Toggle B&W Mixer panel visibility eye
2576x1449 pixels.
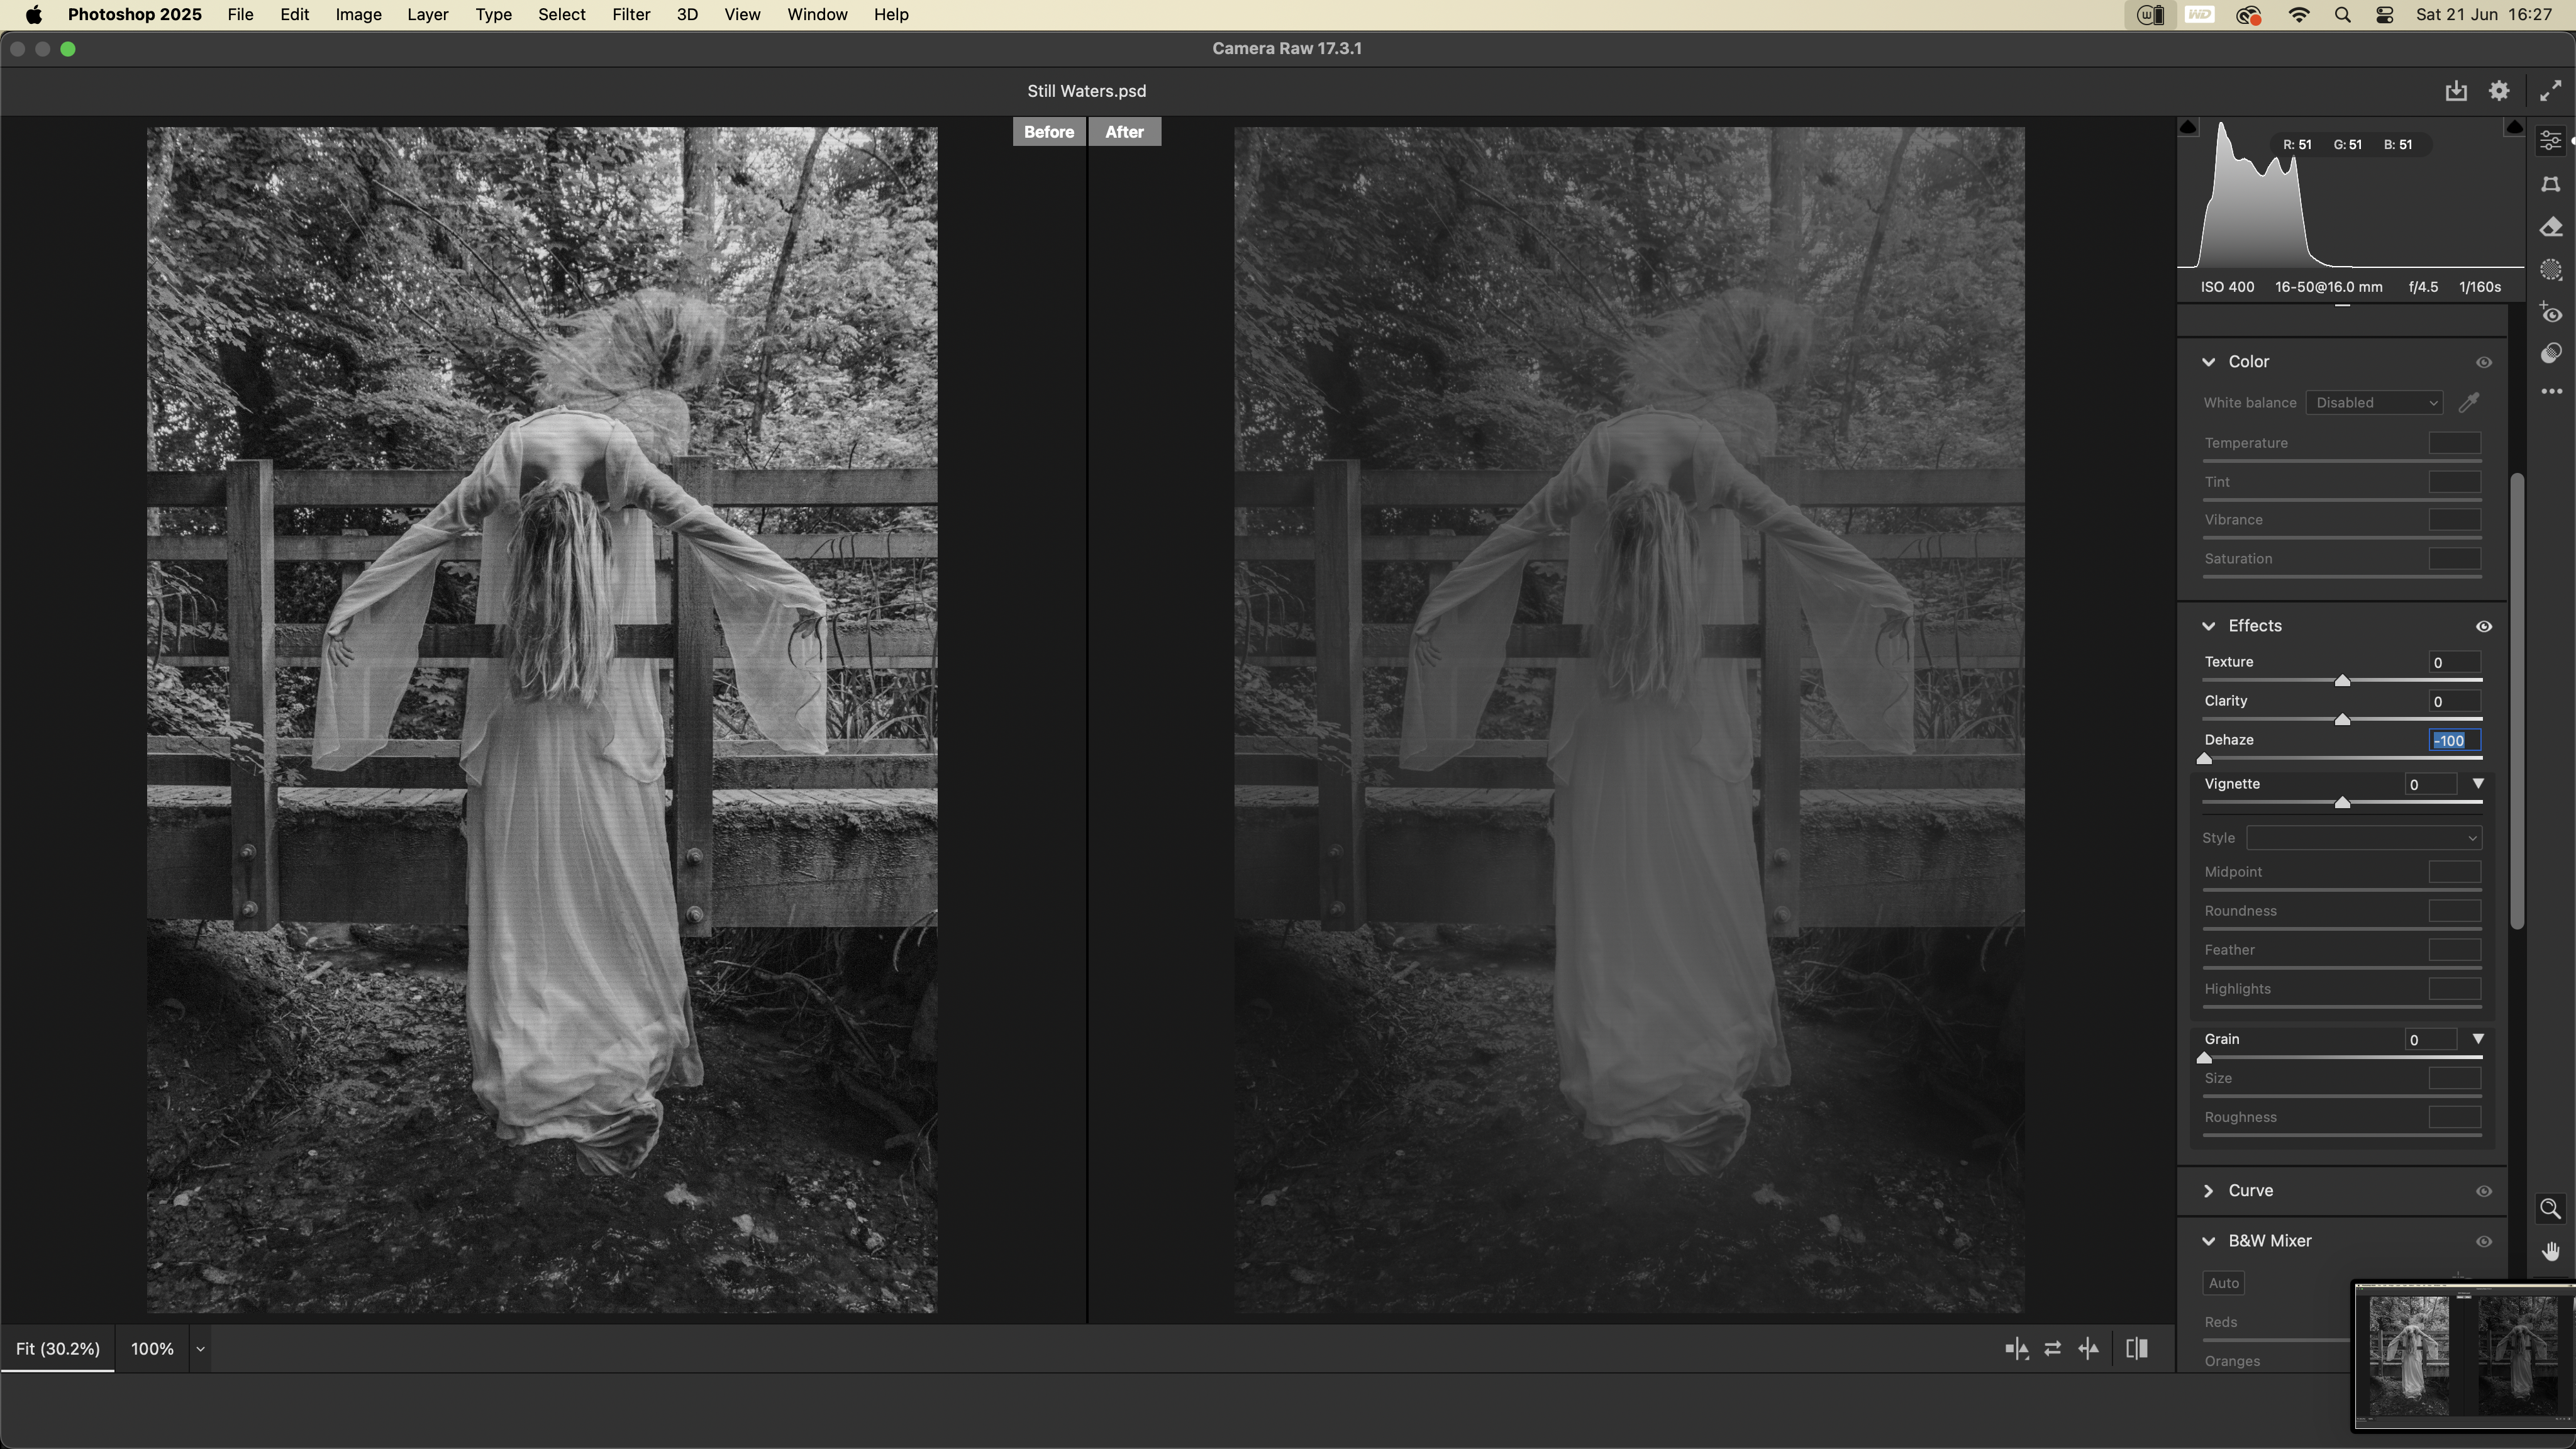(2483, 1241)
